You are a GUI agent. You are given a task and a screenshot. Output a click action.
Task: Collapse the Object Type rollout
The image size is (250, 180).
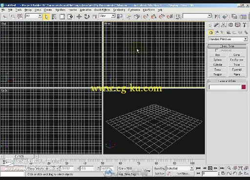coord(227,46)
